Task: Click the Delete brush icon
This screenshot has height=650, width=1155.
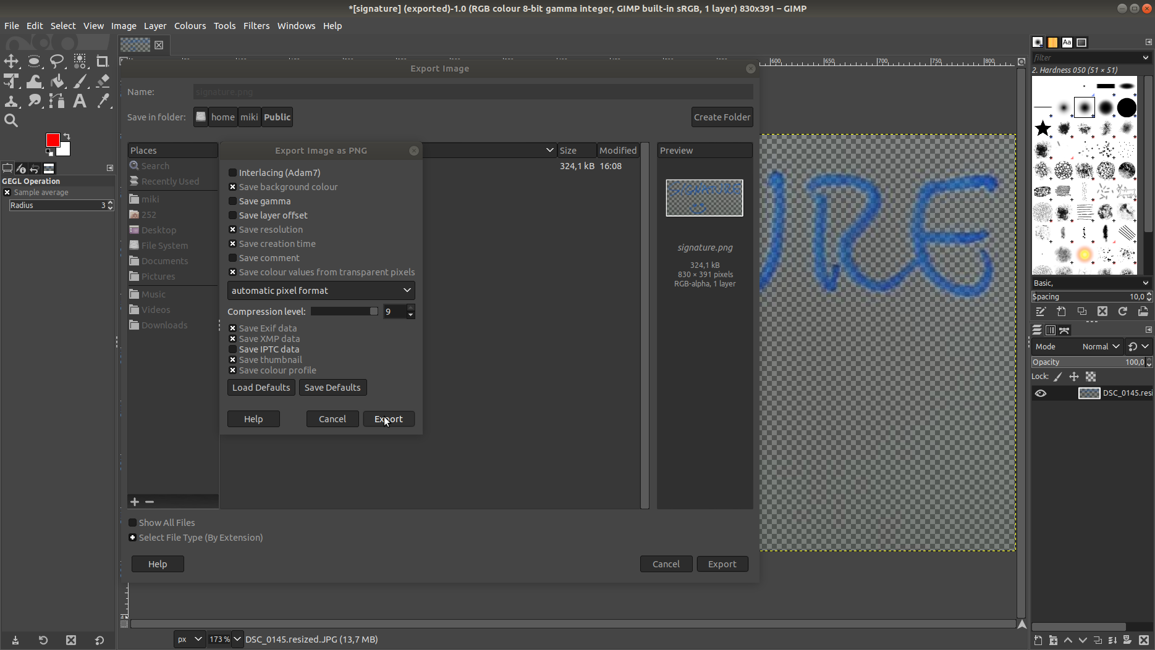Action: tap(1102, 312)
